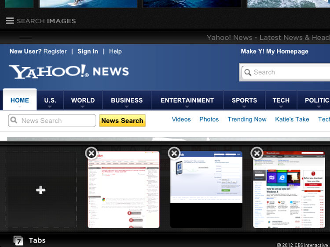Click the magnifier icon in News Search field

click(x=14, y=120)
